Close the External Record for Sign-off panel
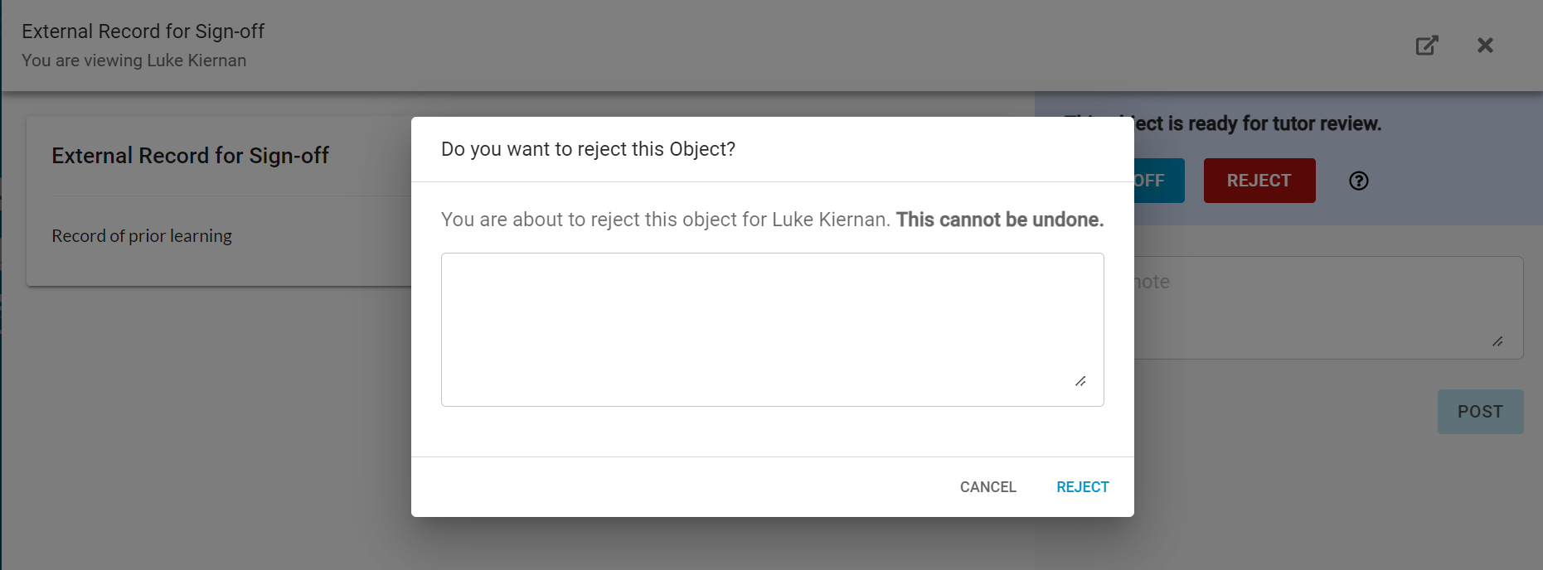The image size is (1543, 570). pos(1485,46)
